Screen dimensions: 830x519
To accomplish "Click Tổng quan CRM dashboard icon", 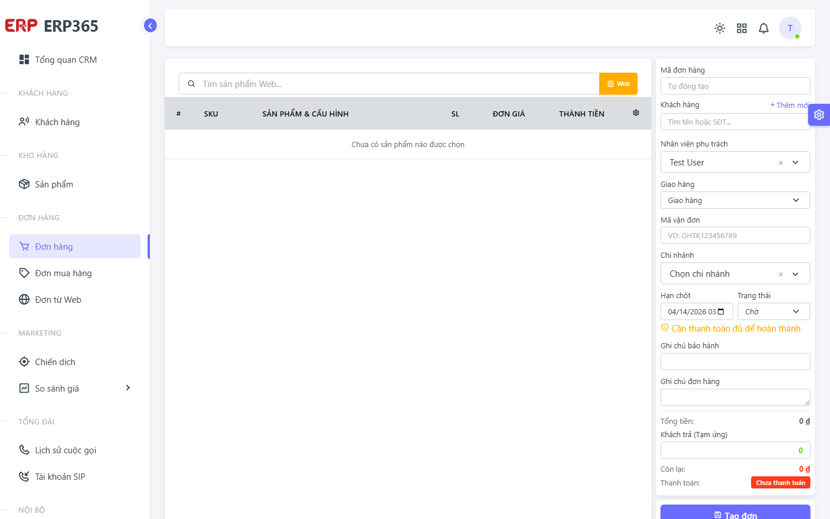I will [24, 59].
